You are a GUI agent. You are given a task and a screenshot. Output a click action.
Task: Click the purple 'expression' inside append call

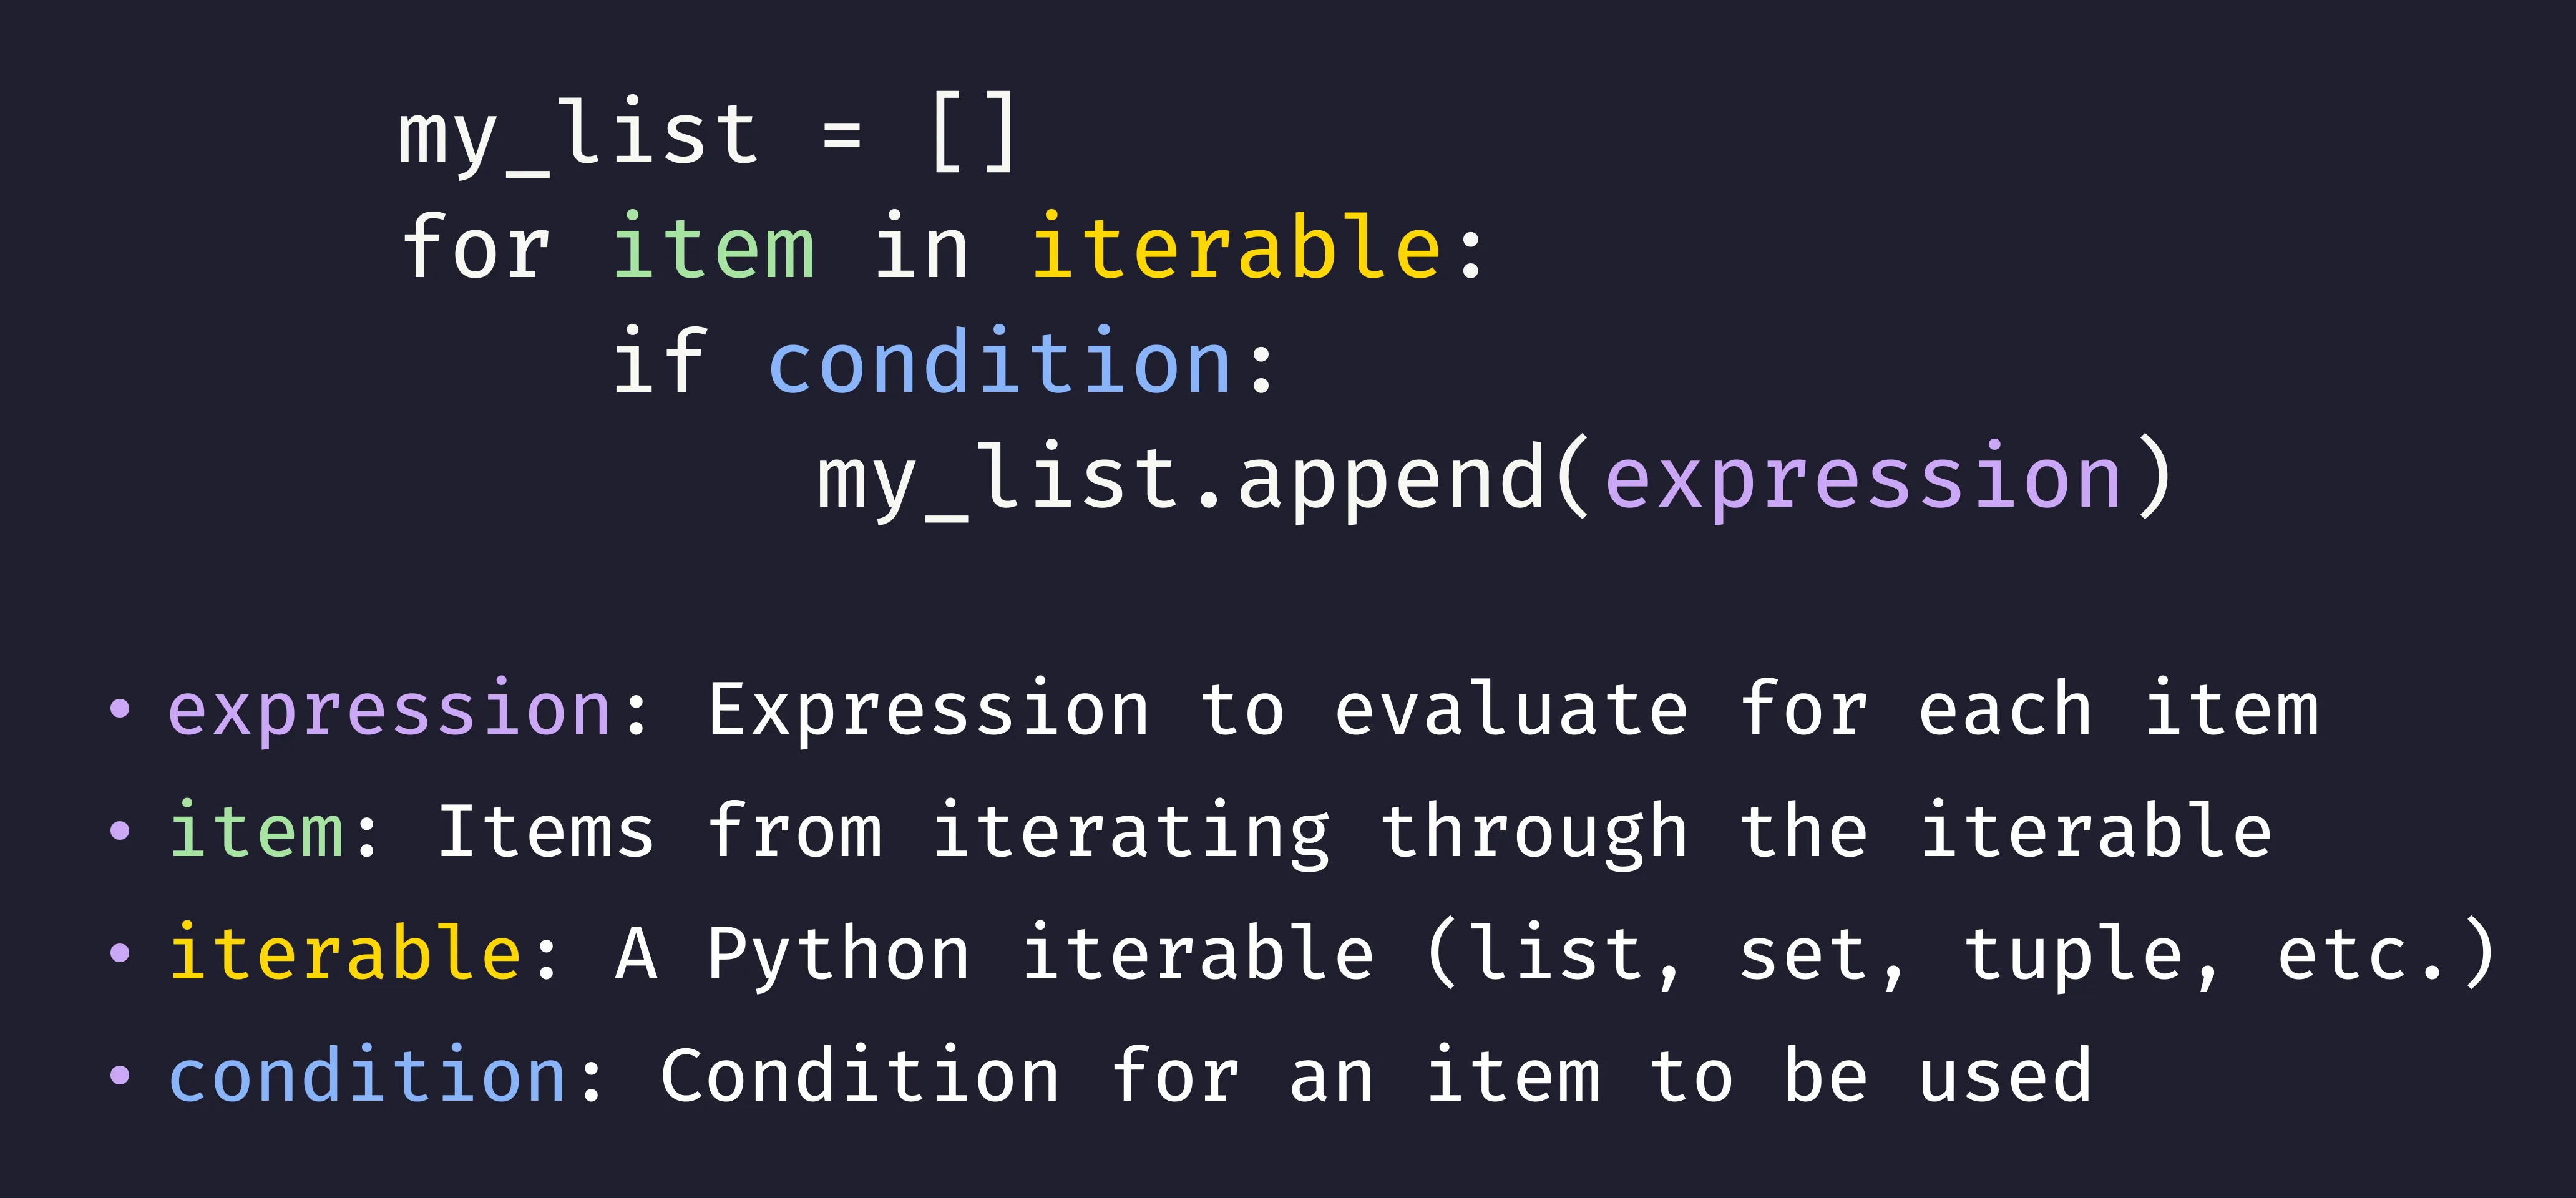click(1864, 478)
